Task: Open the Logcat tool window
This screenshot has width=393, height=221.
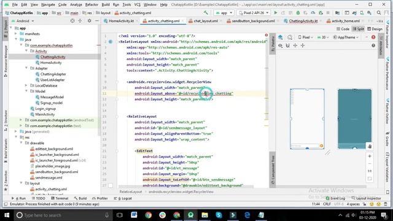Action: click(123, 198)
